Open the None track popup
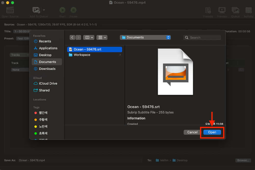255x170 pixels. pos(20,70)
